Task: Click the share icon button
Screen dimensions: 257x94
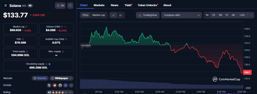Action: (70, 6)
